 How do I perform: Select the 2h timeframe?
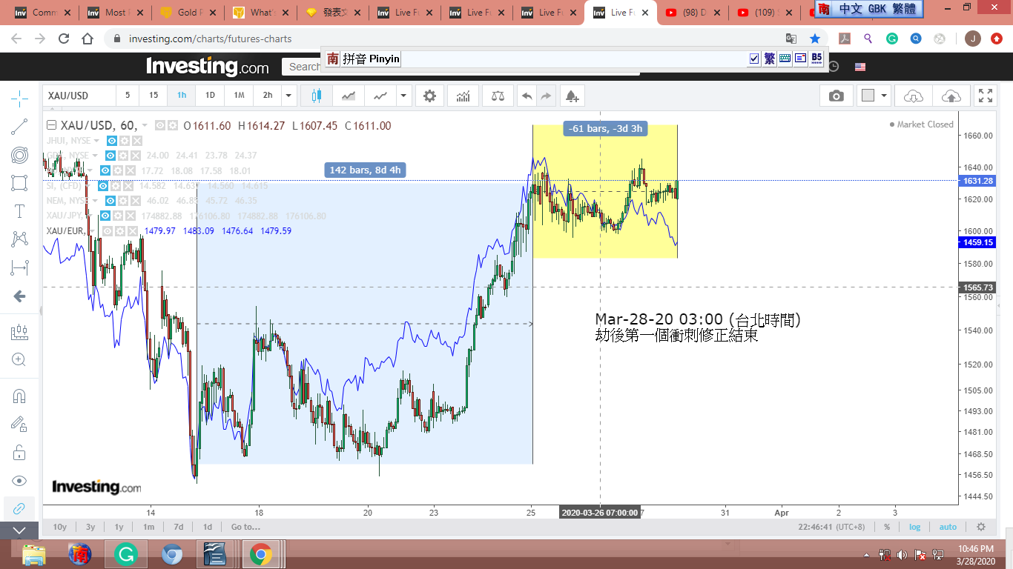tap(268, 96)
